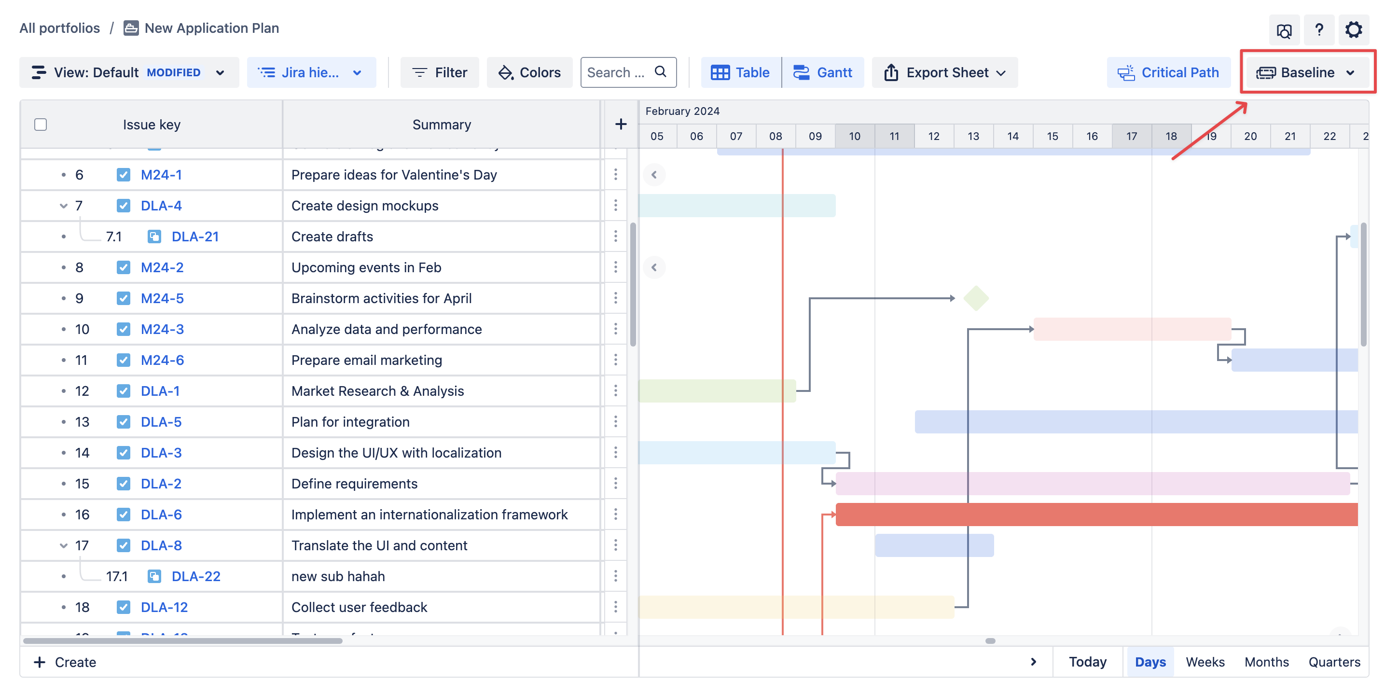The height and width of the screenshot is (696, 1385).
Task: Open the Export Sheet dropdown
Action: 944,72
